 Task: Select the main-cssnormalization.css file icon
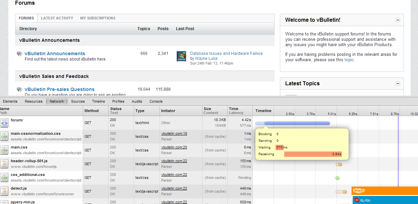click(4, 136)
